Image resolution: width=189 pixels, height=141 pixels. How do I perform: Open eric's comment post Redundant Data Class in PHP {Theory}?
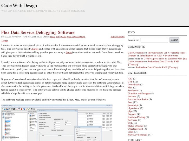[157, 68]
